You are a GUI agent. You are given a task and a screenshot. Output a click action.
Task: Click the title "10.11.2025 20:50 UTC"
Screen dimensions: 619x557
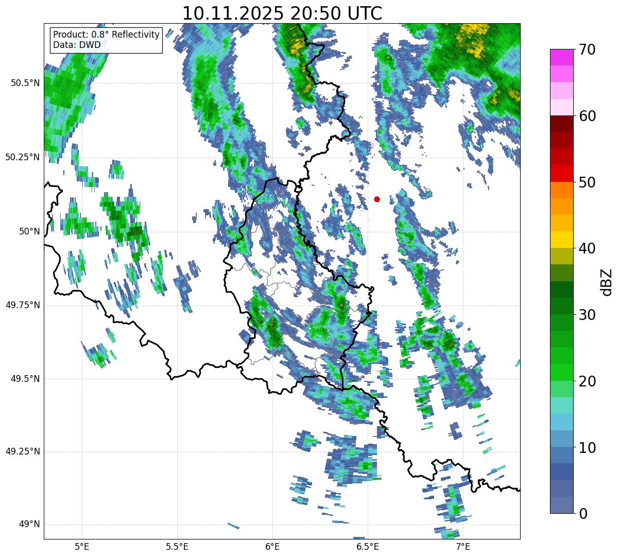point(282,13)
